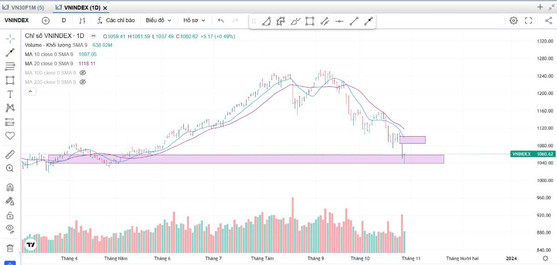This screenshot has height=265, width=557.
Task: Toggle lock all drawings padlock
Action: [x=10, y=215]
